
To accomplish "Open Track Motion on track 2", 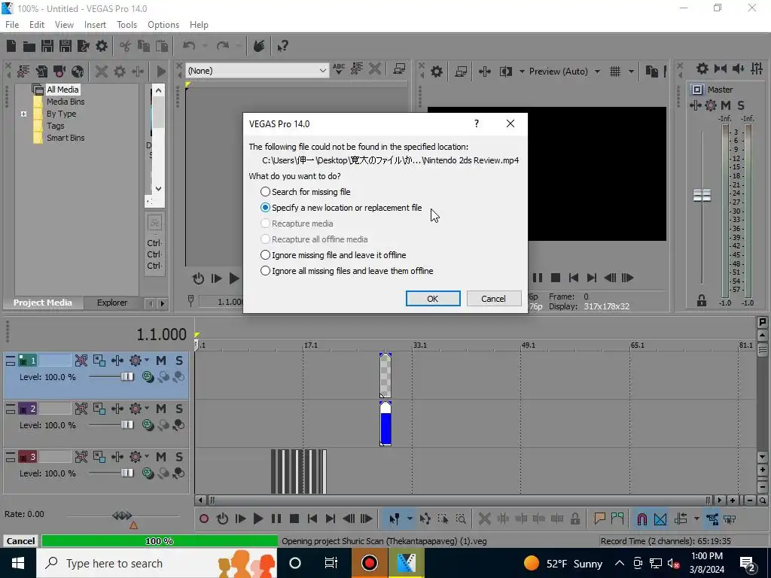I will coord(99,409).
